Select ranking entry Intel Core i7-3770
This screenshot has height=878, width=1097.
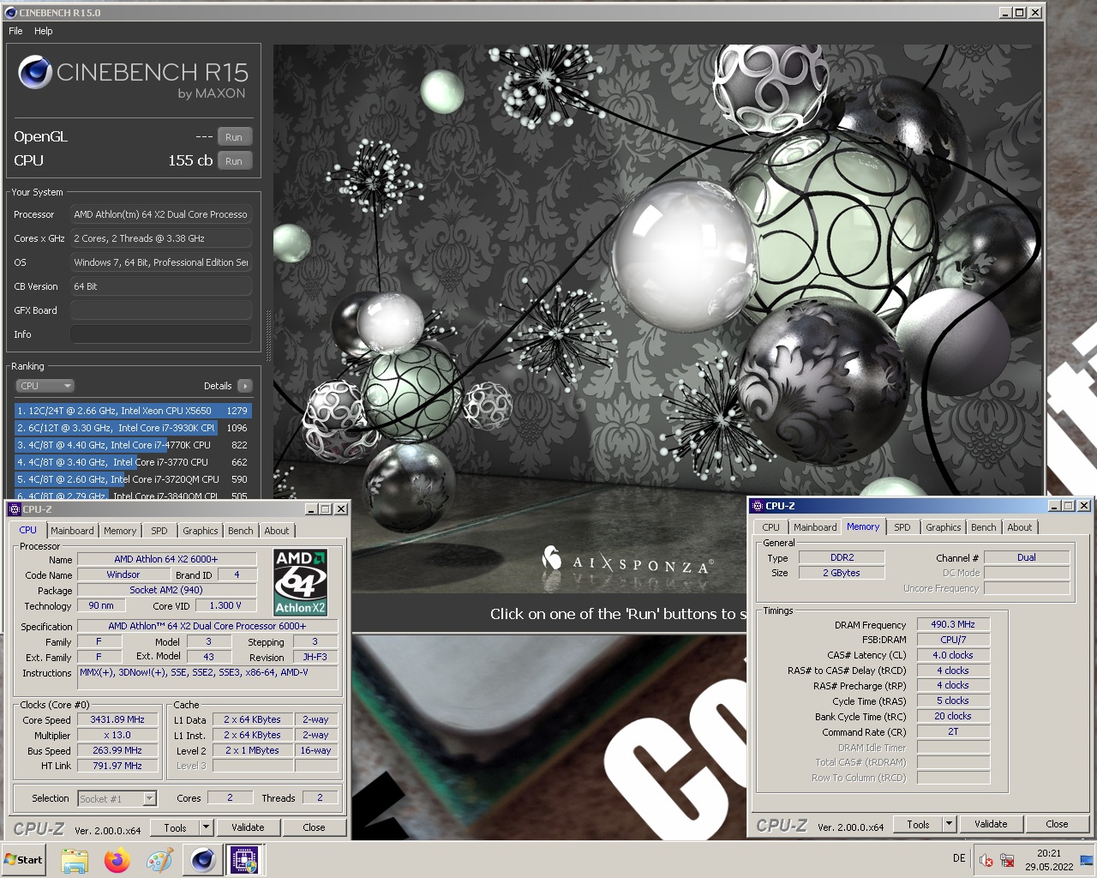coord(133,462)
